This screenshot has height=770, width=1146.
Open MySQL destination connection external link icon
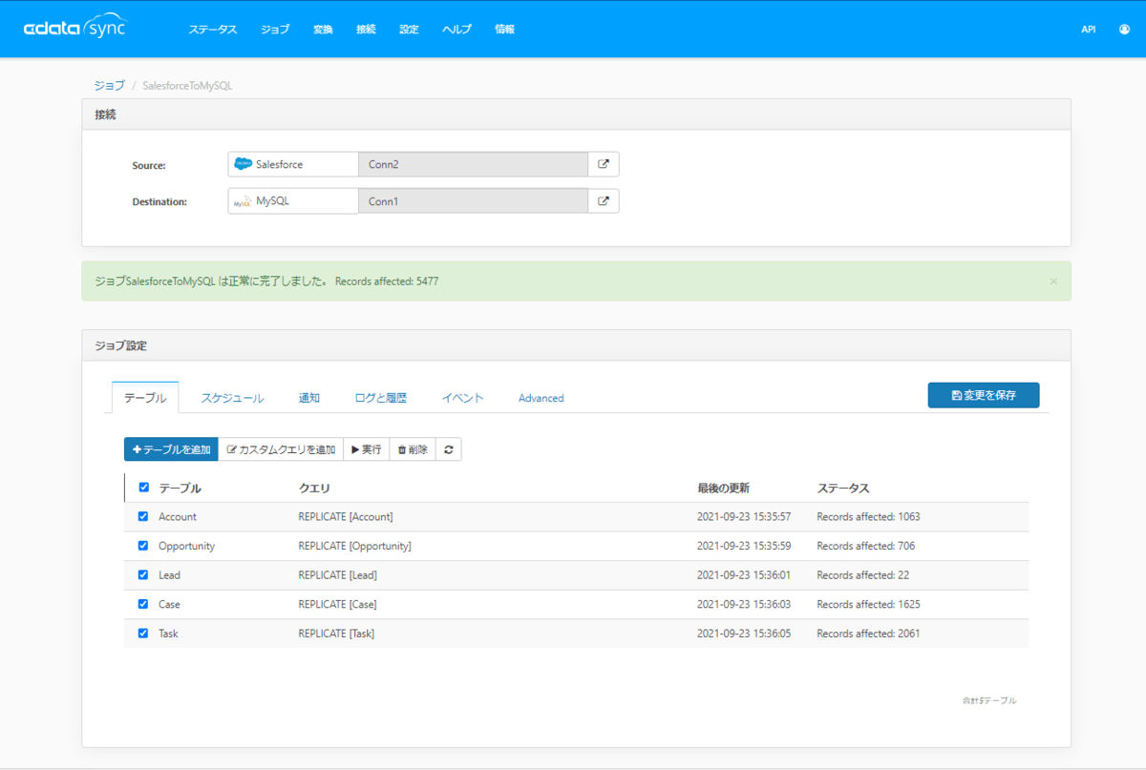click(604, 201)
